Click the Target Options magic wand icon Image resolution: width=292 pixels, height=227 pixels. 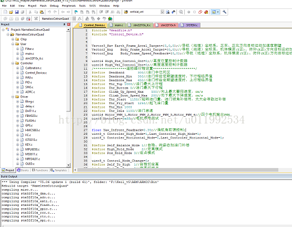pyautogui.click(x=79, y=19)
